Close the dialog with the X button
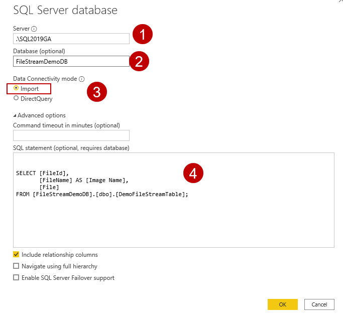This screenshot has width=343, height=318. pyautogui.click(x=341, y=2)
